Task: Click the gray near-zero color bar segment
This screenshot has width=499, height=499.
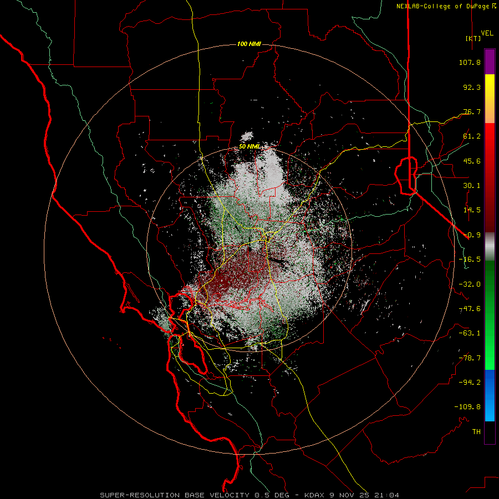Action: [x=490, y=247]
